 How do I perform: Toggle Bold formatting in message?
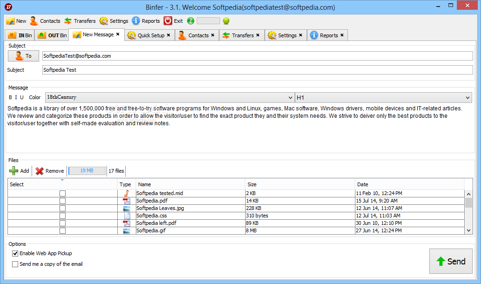click(x=10, y=97)
